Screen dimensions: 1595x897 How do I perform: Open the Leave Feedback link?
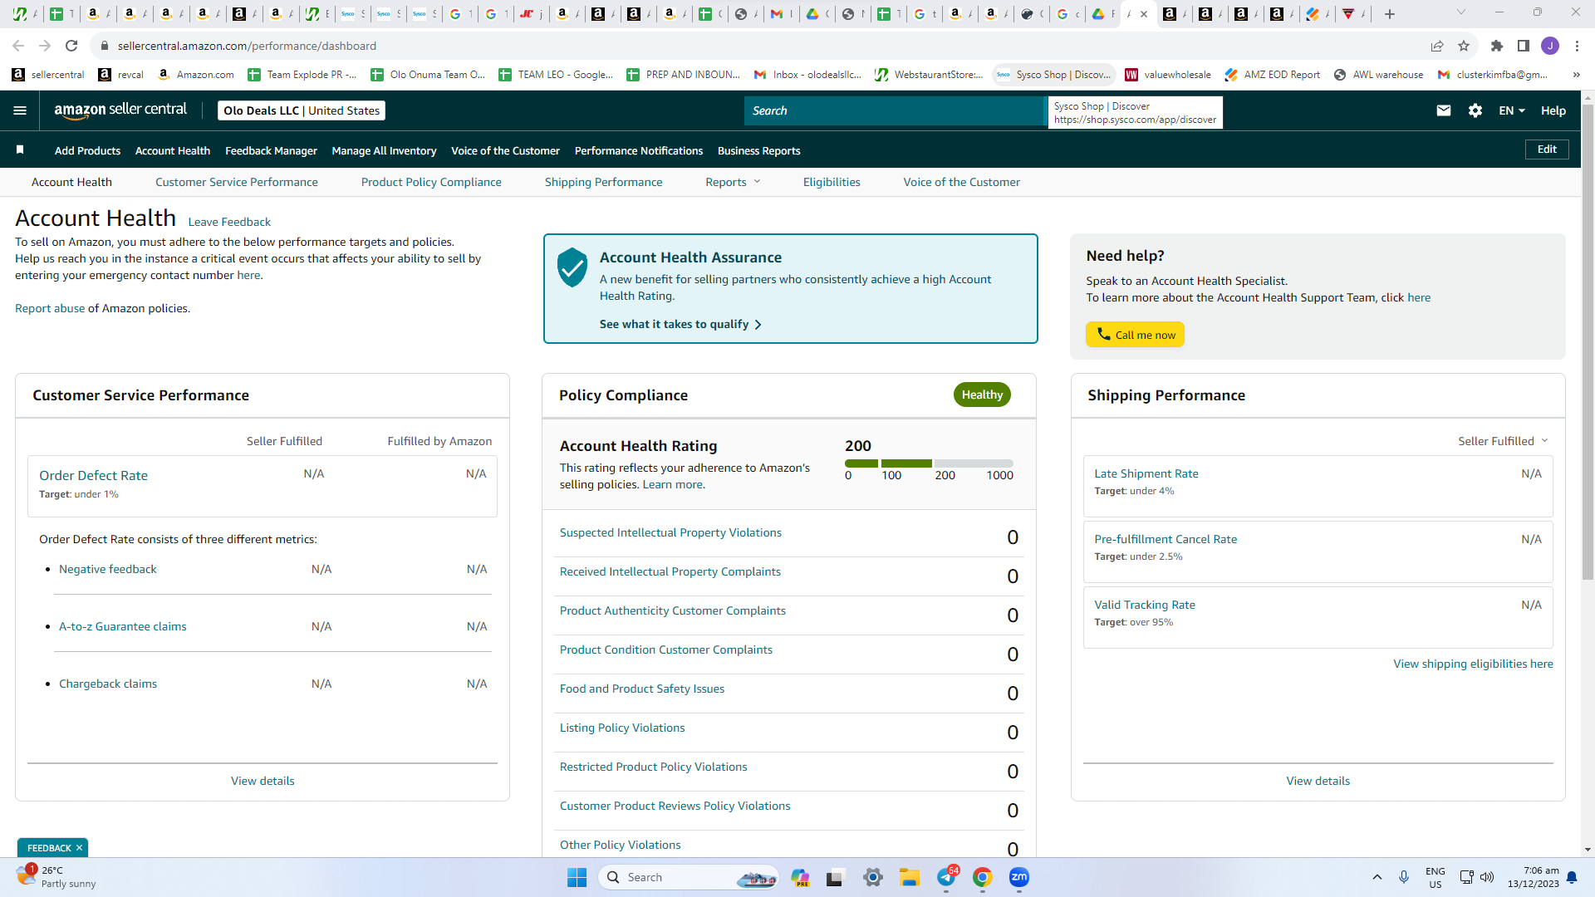[229, 222]
